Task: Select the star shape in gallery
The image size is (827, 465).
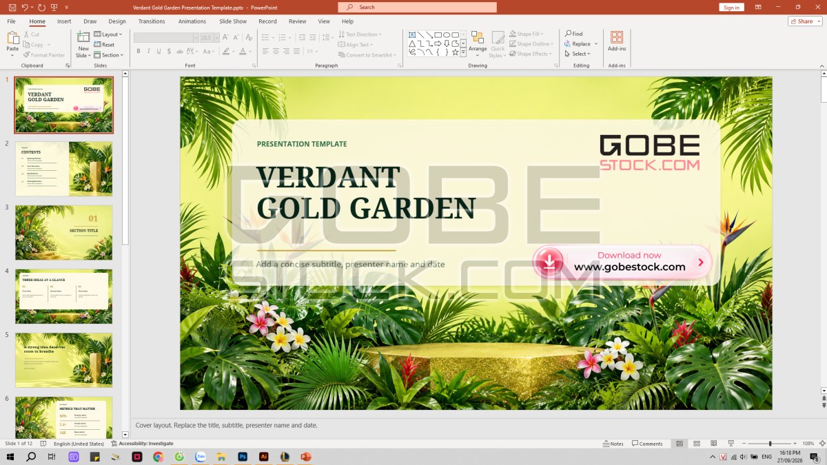Action: [456, 52]
